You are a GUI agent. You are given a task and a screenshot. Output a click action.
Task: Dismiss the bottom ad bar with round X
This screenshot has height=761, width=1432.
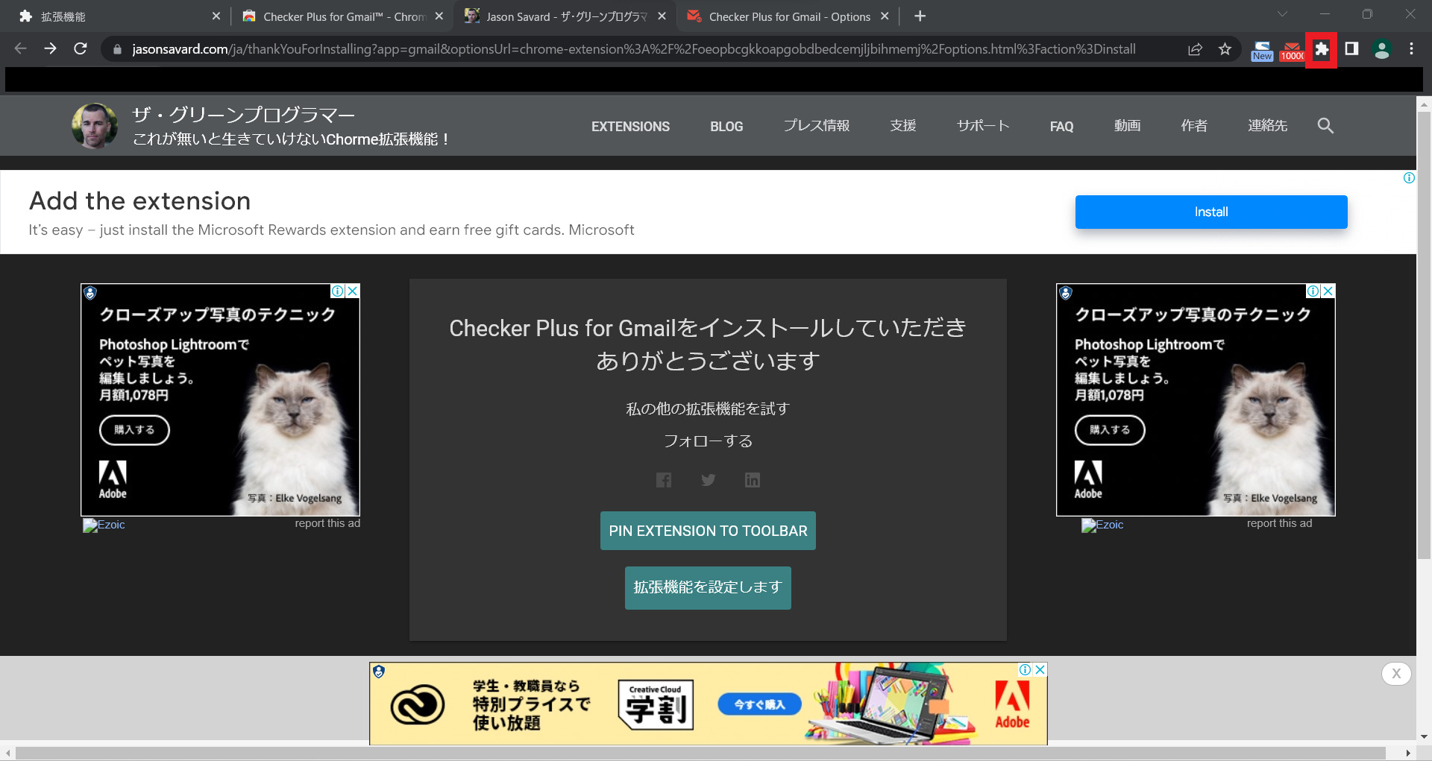click(x=1396, y=674)
